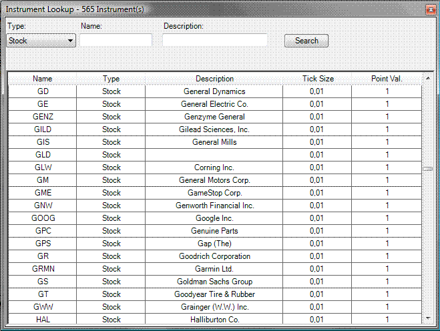Click the 0,01 tick size in GM row
The width and height of the screenshot is (440, 331).
(317, 180)
